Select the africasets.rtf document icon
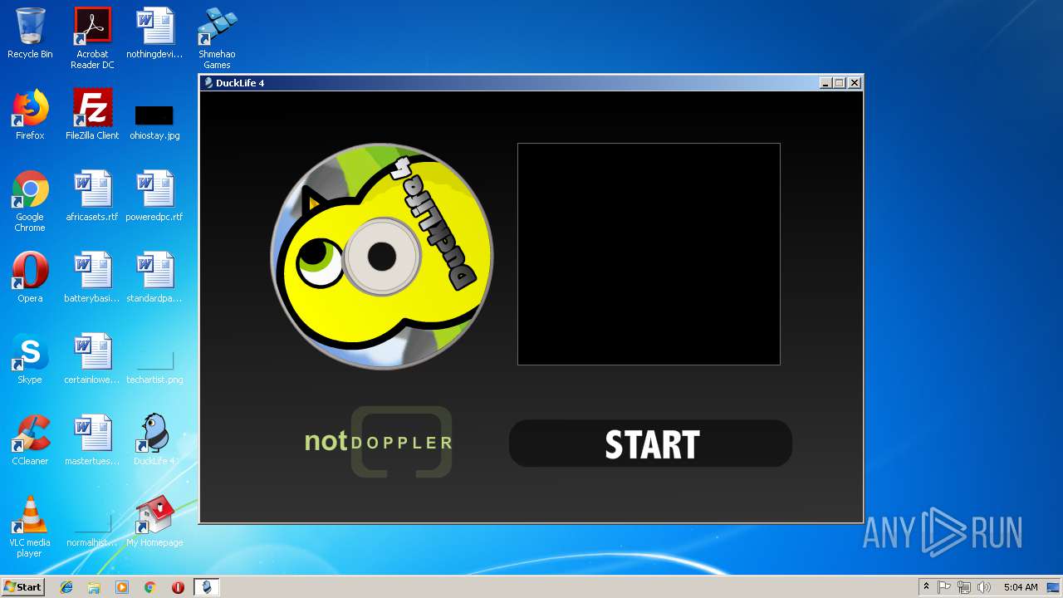This screenshot has width=1063, height=598. [92, 196]
